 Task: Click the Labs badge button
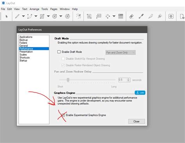click(140, 93)
